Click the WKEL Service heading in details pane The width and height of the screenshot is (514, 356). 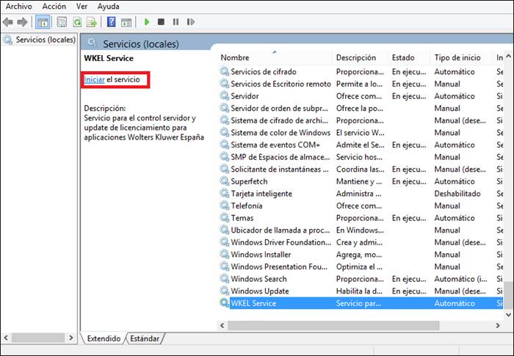click(x=109, y=58)
